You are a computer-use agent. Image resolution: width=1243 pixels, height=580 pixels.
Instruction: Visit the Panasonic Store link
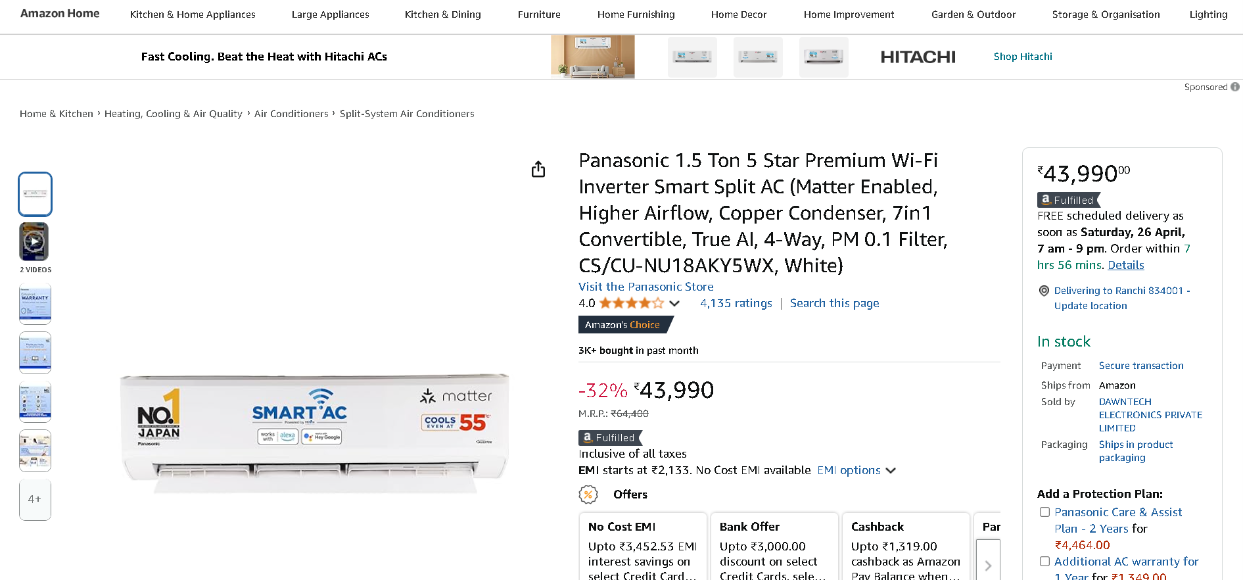[645, 287]
